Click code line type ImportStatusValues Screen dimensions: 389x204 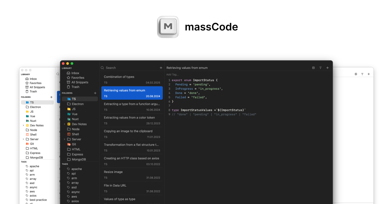(x=209, y=110)
